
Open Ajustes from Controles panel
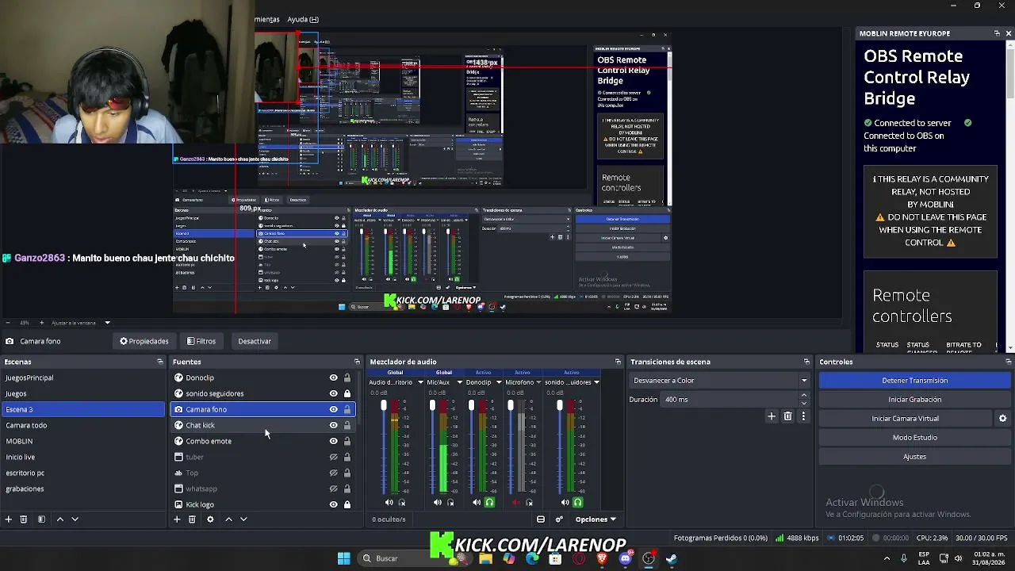(915, 457)
